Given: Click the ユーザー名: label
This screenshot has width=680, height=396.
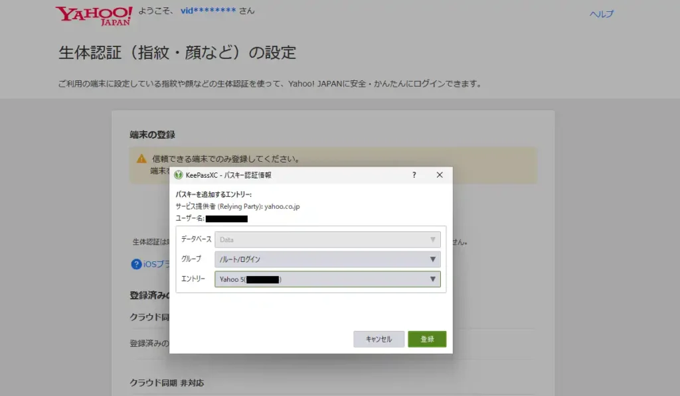Looking at the screenshot, I should pos(189,218).
